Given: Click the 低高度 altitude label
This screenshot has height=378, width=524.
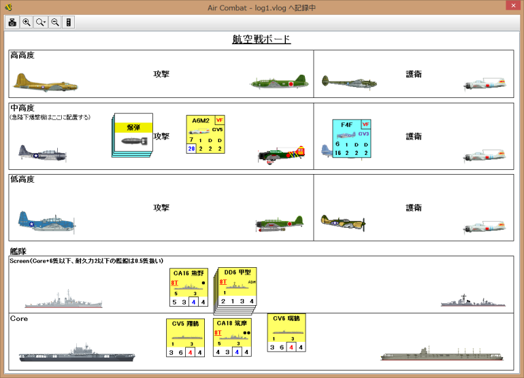Looking at the screenshot, I should tap(22, 179).
